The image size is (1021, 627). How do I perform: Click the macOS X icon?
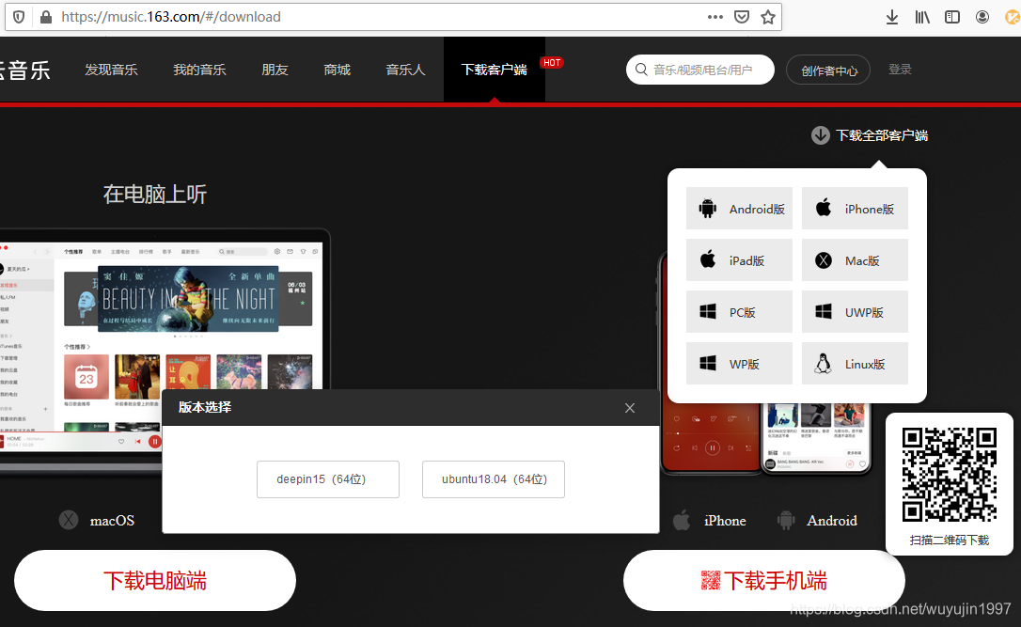pyautogui.click(x=69, y=520)
